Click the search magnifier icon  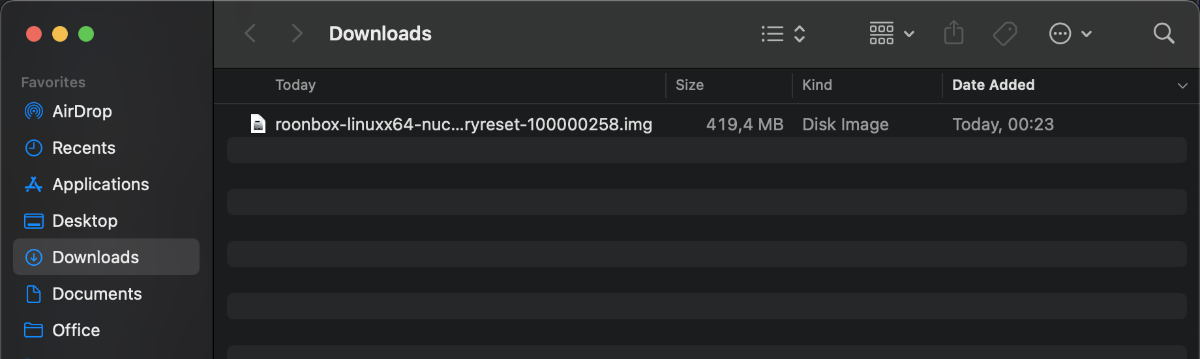click(x=1163, y=33)
